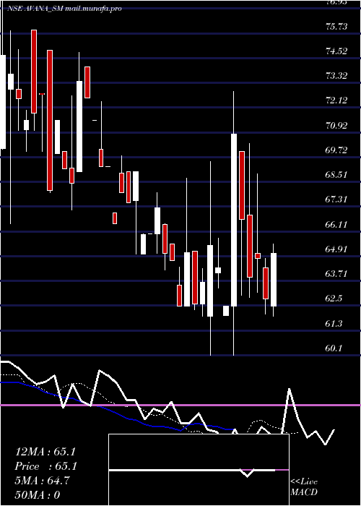Screen dimensions: 361x506
Task: Click the 5MA : 64.7 readout
Action: coord(42,481)
